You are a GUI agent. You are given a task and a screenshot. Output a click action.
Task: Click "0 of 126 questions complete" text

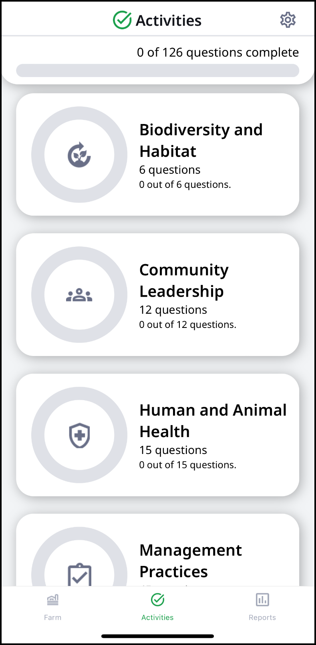point(217,53)
